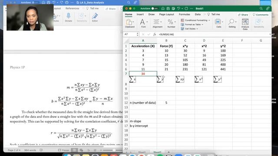Open Alignment group dropdown in Excel

click(157, 23)
